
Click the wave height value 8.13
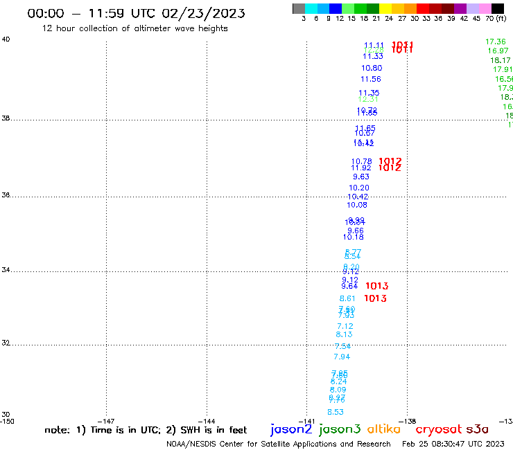click(344, 334)
